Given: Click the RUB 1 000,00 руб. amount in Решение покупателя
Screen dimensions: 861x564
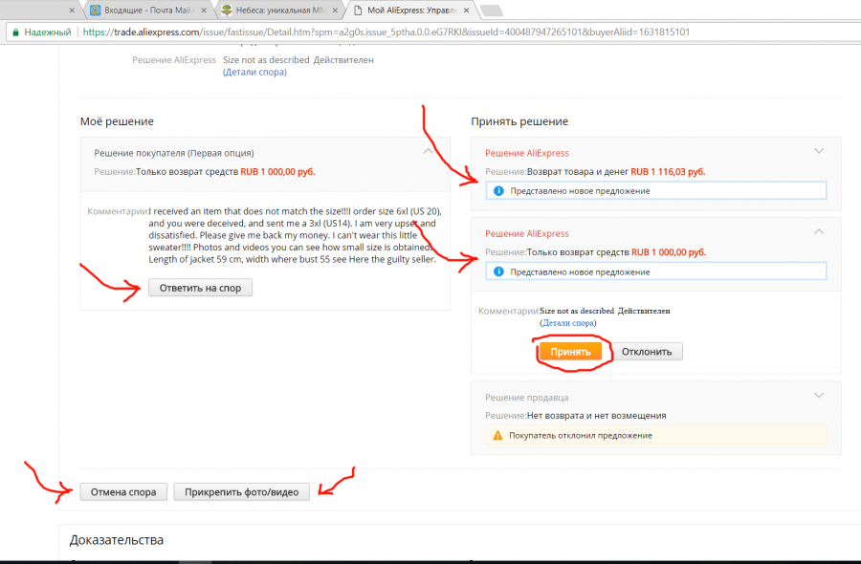Looking at the screenshot, I should click(x=277, y=172).
